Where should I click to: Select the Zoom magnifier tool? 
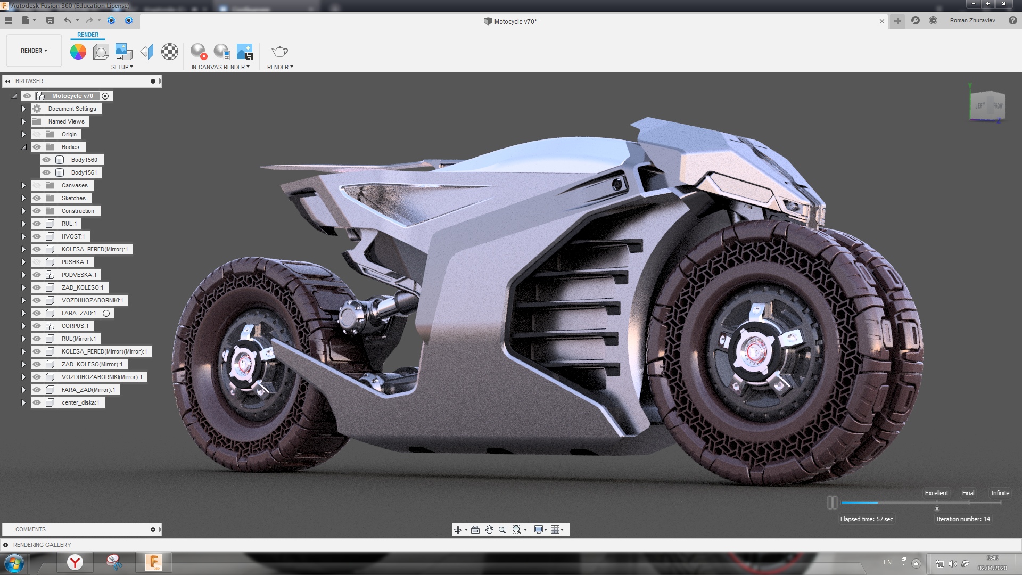[x=502, y=530]
